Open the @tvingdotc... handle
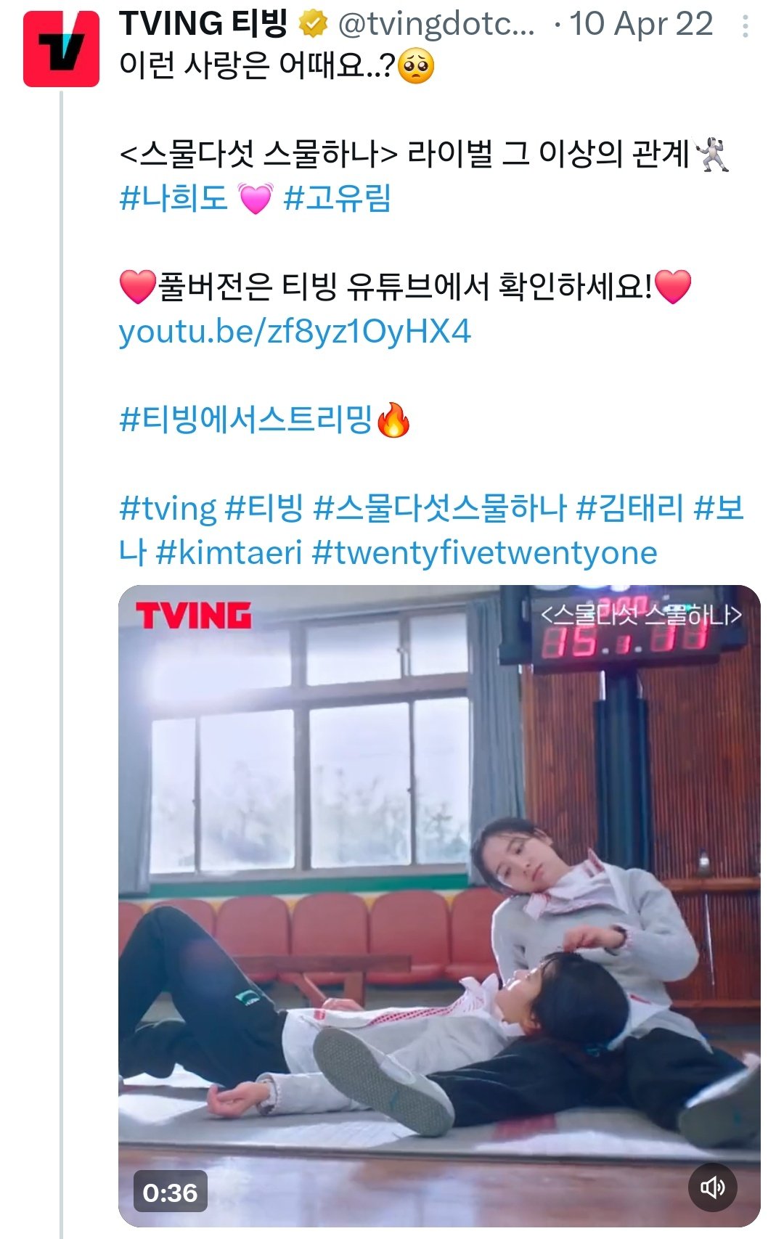Image resolution: width=784 pixels, height=1239 pixels. pyautogui.click(x=436, y=25)
